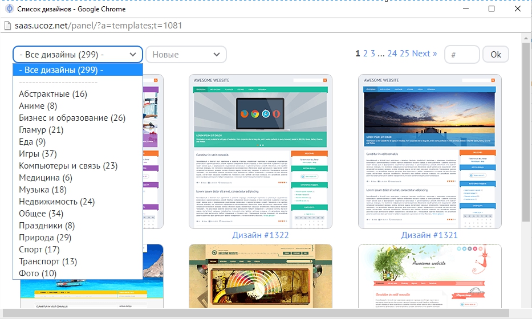Open the Новые sort dropdown
The image size is (532, 319).
tap(186, 54)
